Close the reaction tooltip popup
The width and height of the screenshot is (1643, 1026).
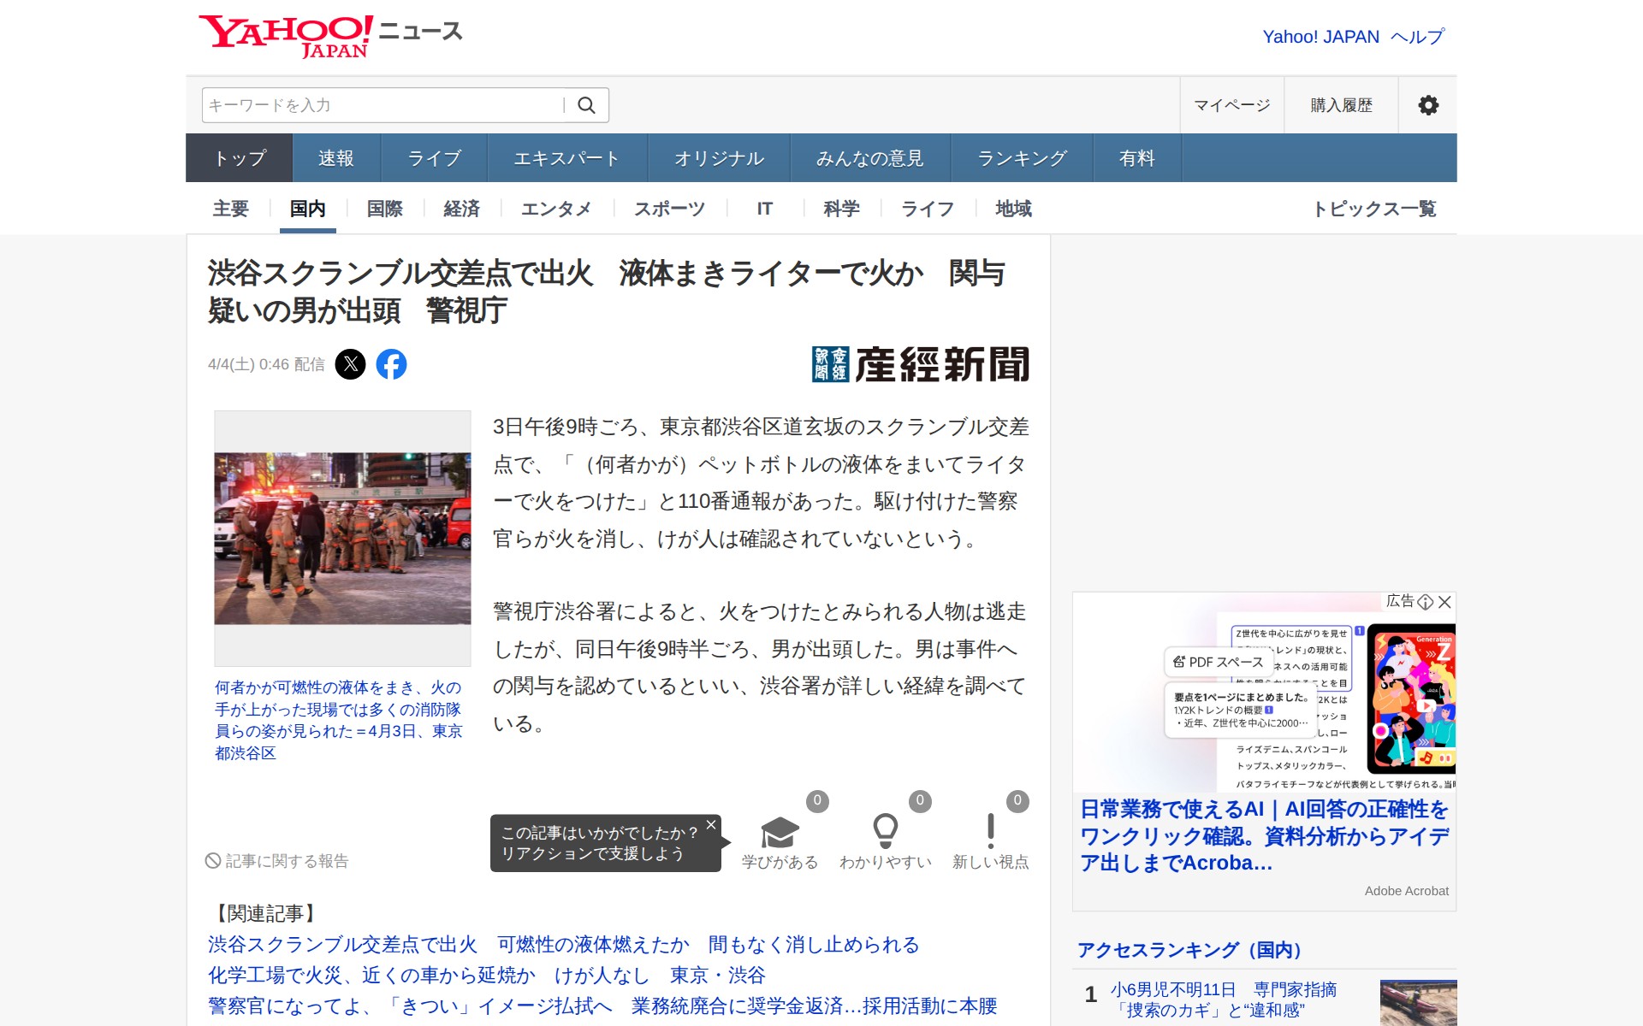click(x=711, y=825)
